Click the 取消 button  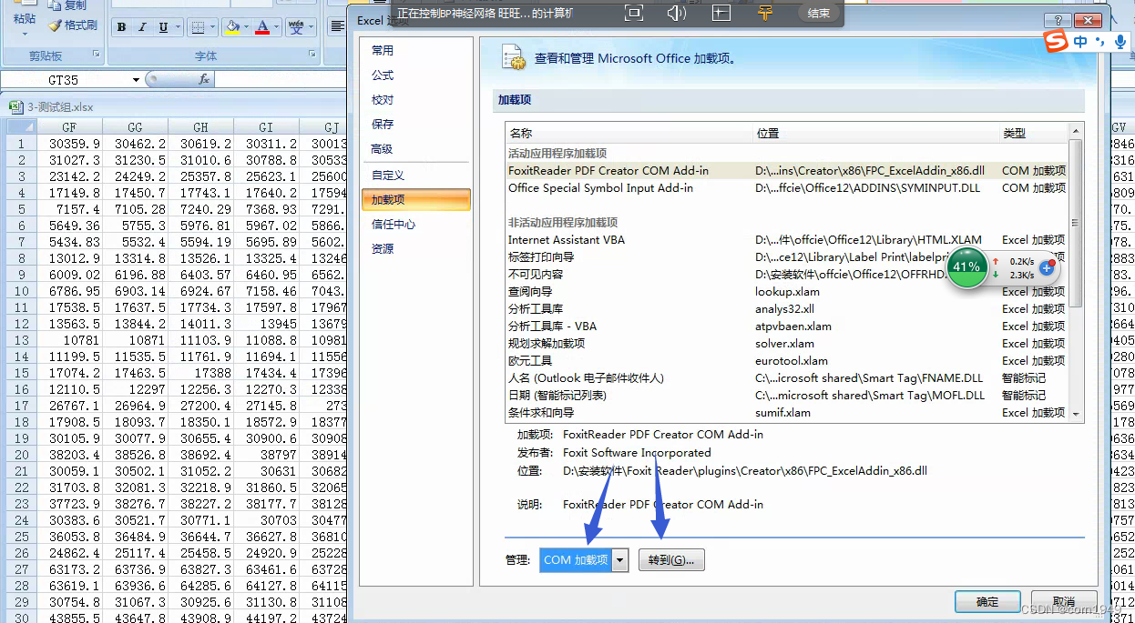click(x=1064, y=602)
